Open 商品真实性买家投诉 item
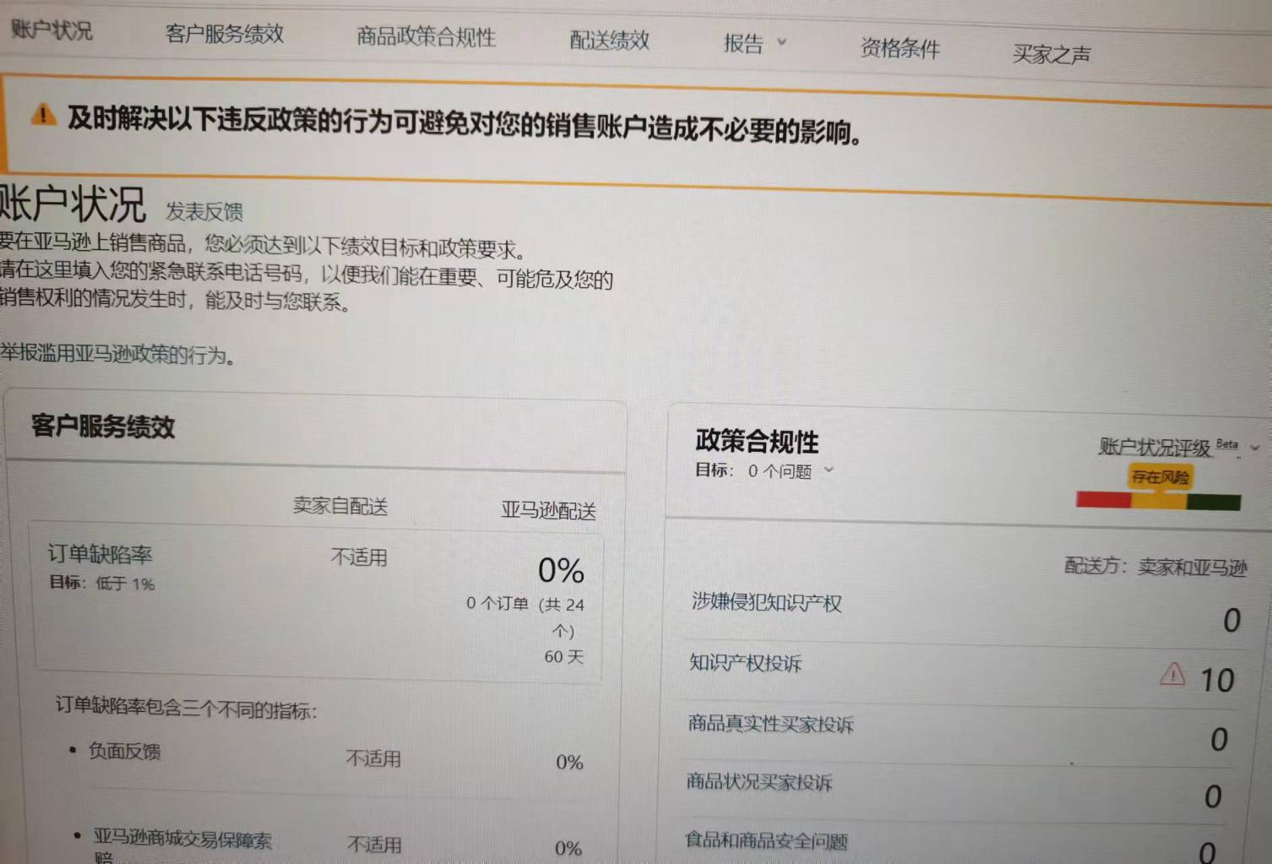Screen dimensions: 1272x864 pos(770,724)
